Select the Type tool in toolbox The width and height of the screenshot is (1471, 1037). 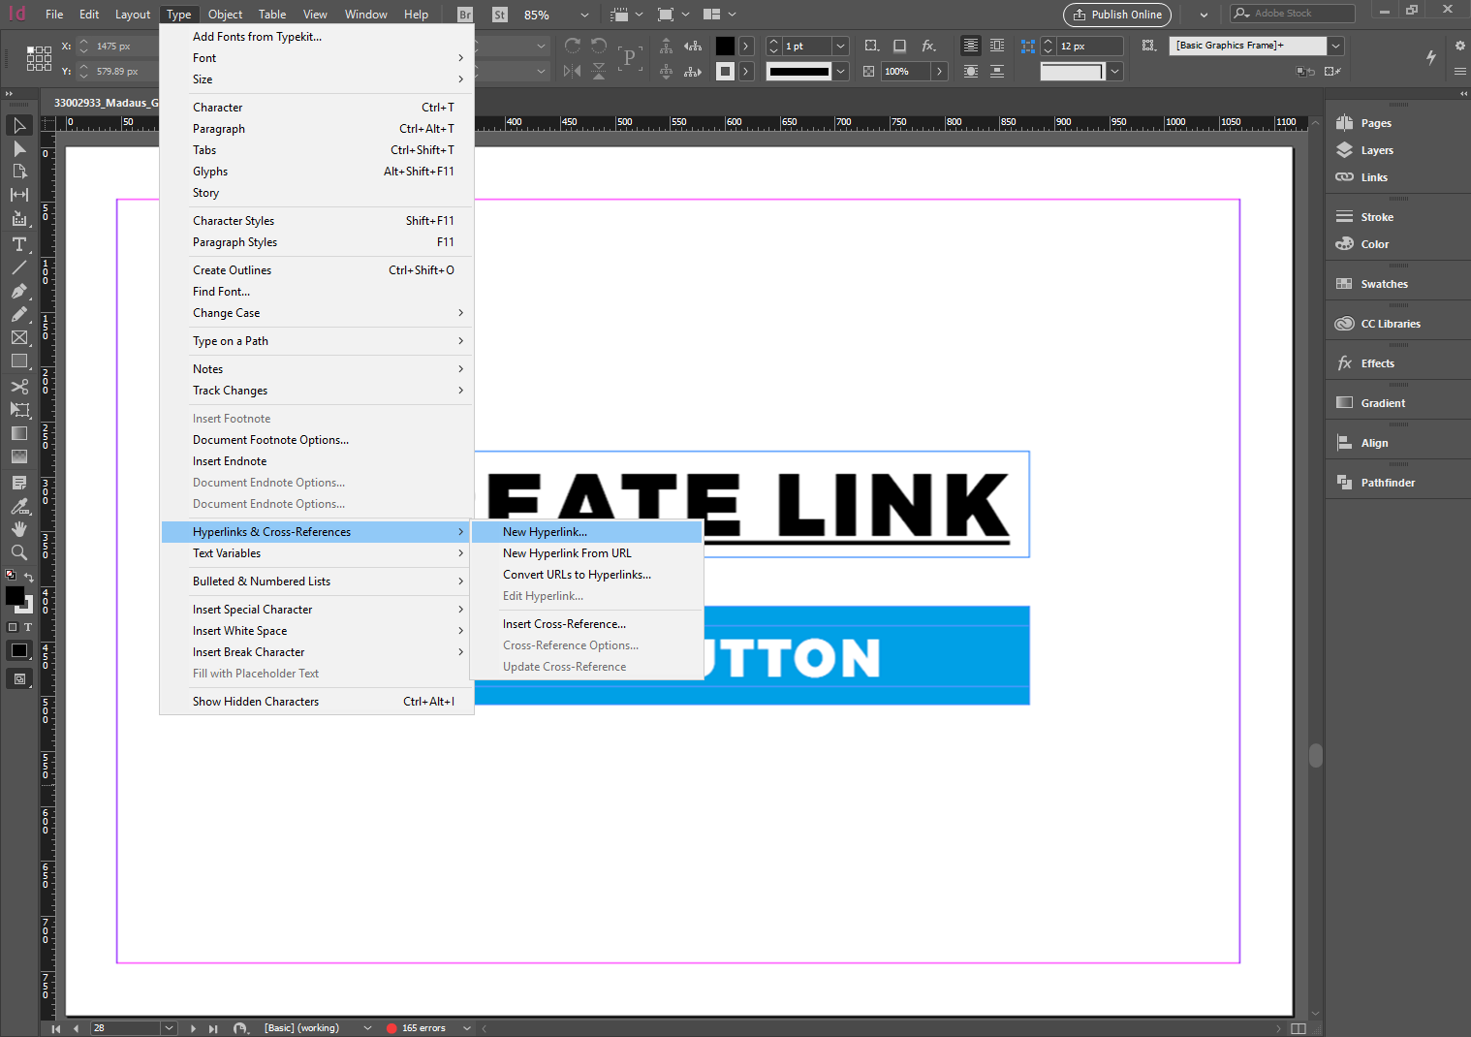tap(19, 244)
